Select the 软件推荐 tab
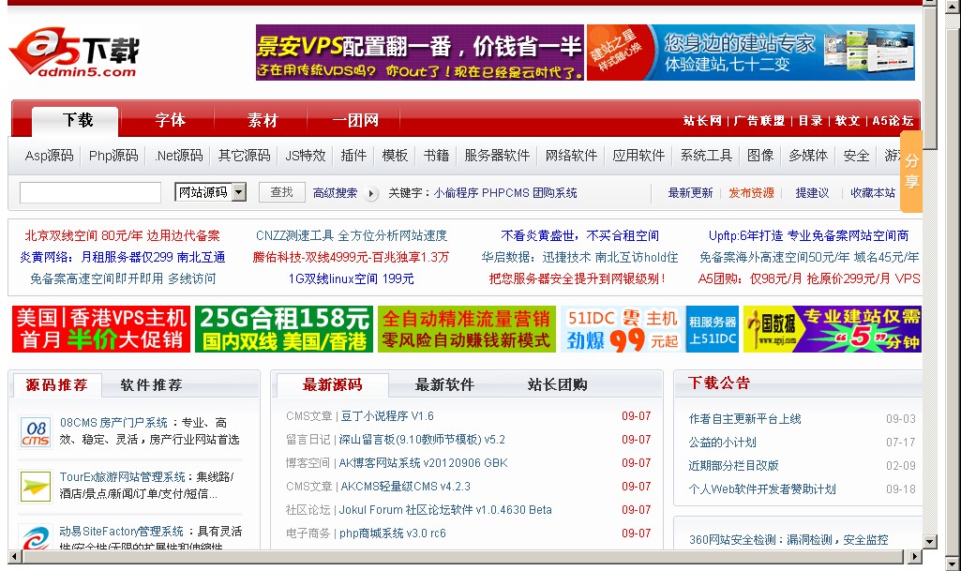Screen dimensions: 961x571 [x=151, y=384]
